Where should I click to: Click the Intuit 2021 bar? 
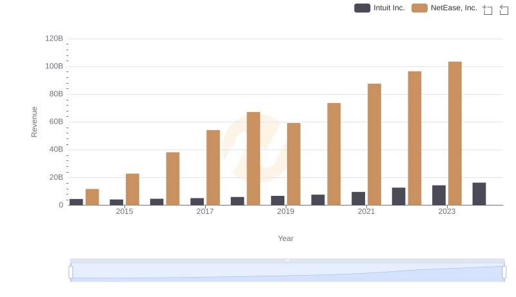coord(359,198)
